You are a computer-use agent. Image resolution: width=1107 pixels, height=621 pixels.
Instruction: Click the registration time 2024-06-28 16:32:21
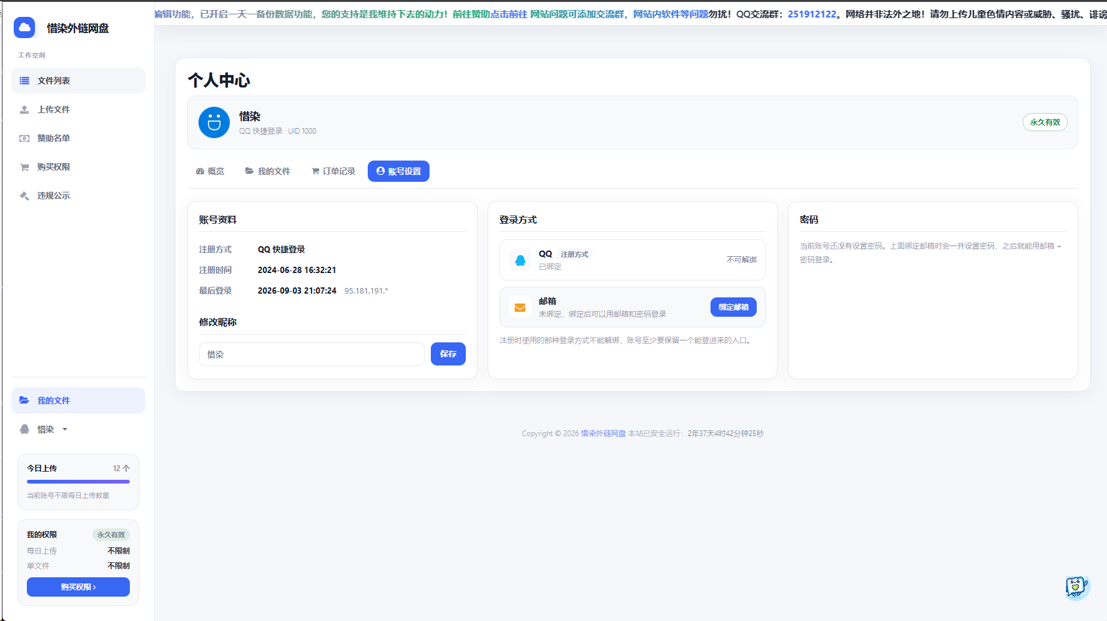pyautogui.click(x=297, y=270)
